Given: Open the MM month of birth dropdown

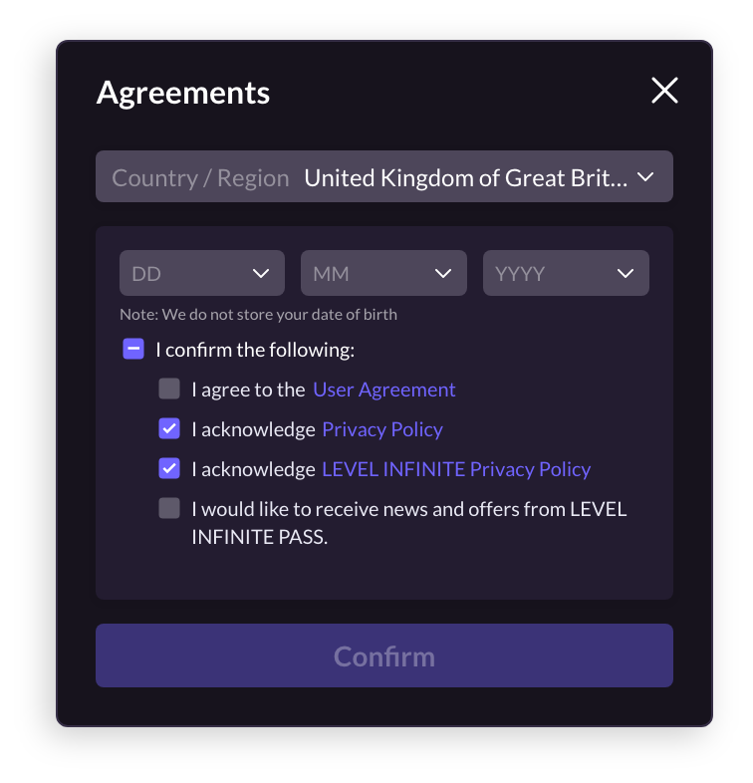Looking at the screenshot, I should point(383,273).
